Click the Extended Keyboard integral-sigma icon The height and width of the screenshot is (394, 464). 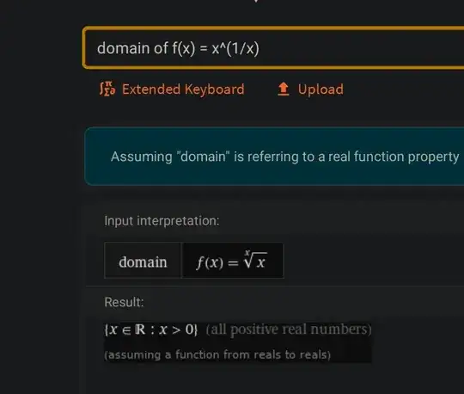point(107,89)
